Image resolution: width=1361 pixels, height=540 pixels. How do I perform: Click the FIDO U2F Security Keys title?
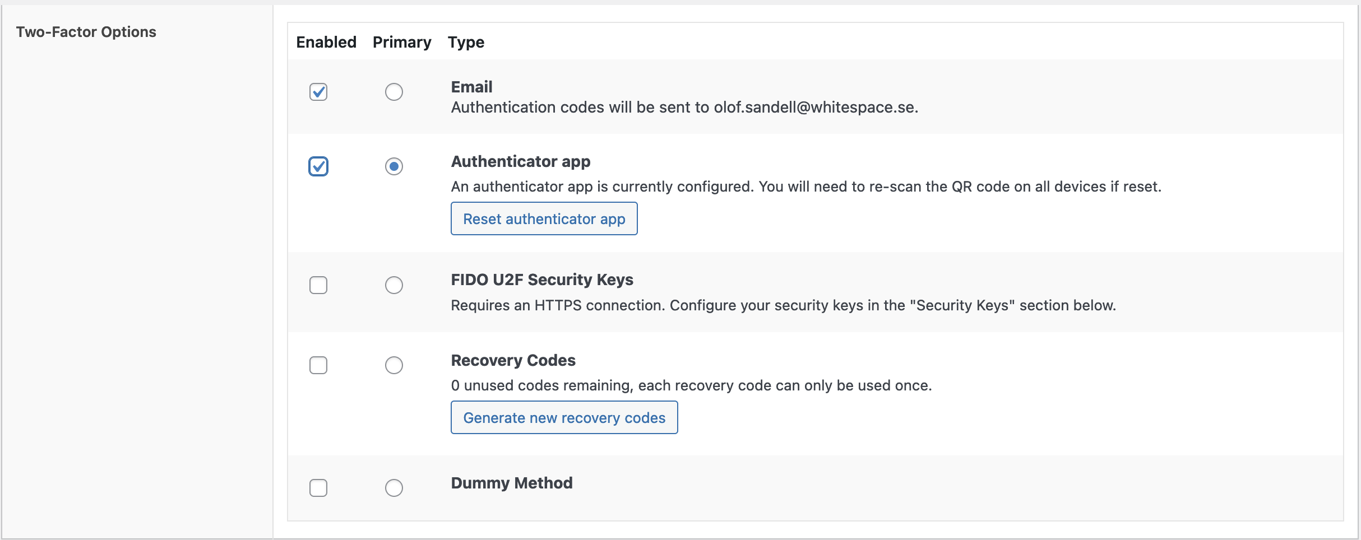[x=542, y=280]
